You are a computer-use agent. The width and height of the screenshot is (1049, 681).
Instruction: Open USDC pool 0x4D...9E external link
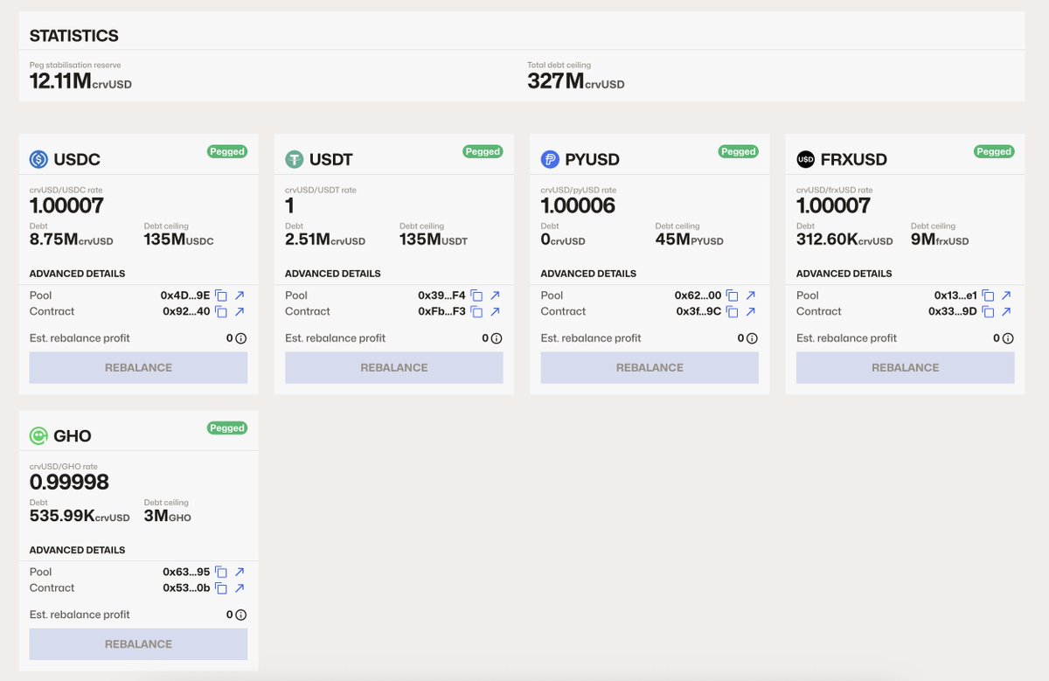[x=240, y=295]
